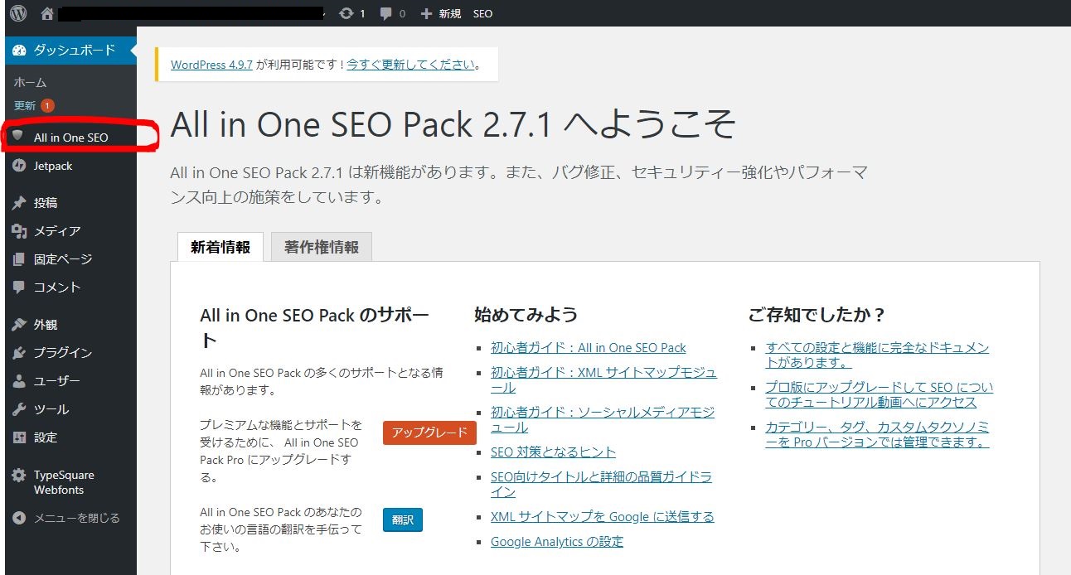1071x575 pixels.
Task: Open the WordPress 4.9.7 link
Action: (x=211, y=64)
